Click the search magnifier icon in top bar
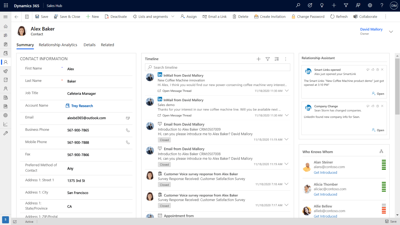 point(298,5)
